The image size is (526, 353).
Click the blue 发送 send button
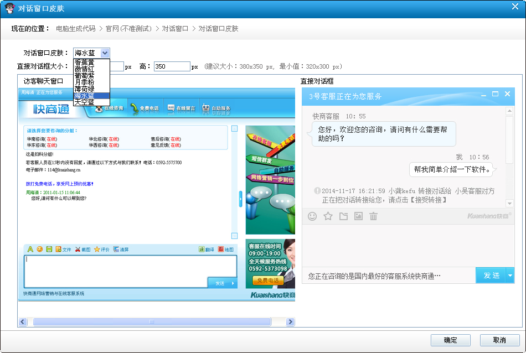tap(491, 276)
